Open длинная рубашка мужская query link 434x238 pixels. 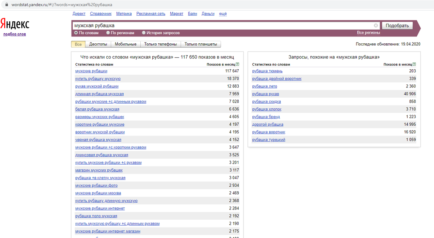[99, 94]
